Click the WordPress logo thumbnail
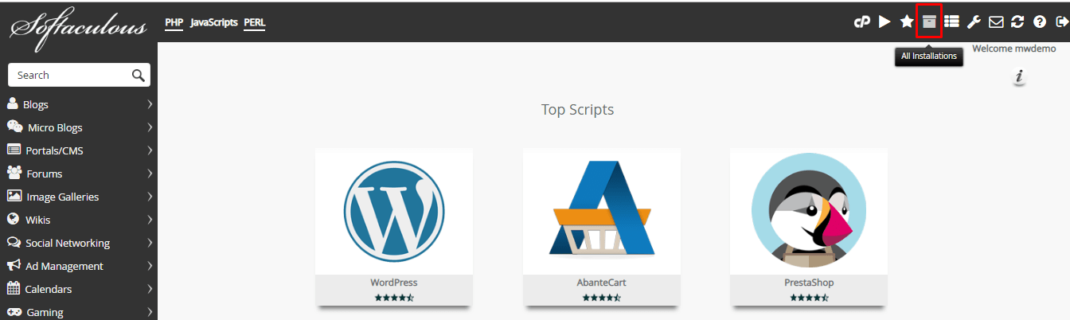The height and width of the screenshot is (320, 1070). (x=394, y=211)
